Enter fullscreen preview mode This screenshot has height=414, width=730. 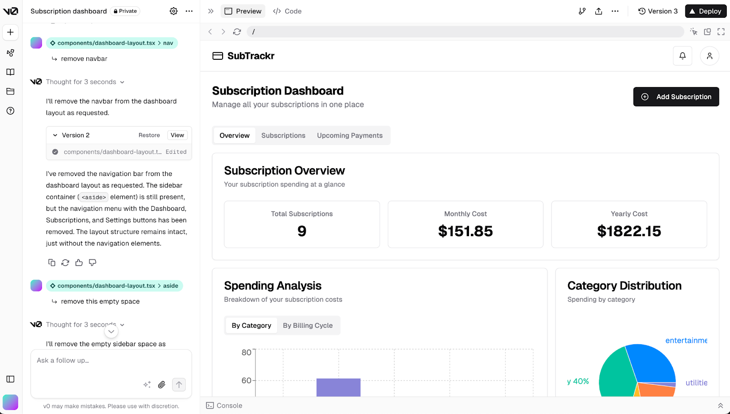[721, 31]
